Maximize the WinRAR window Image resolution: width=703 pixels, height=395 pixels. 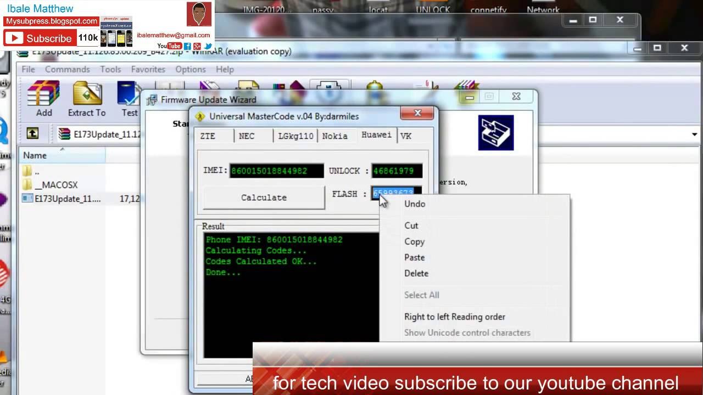tap(657, 48)
